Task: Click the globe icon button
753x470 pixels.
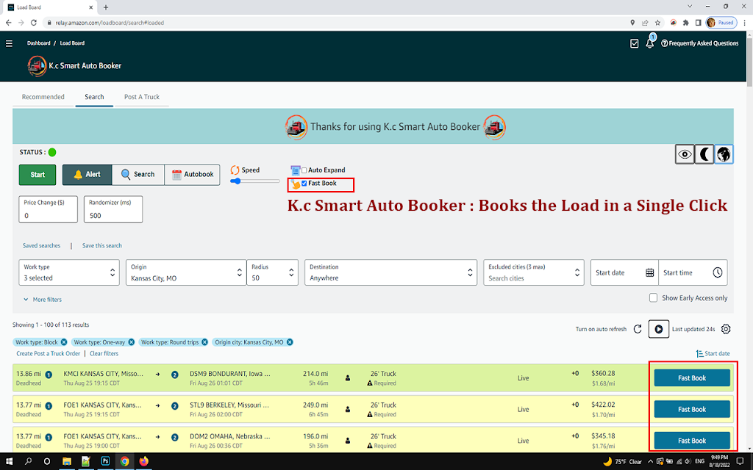Action: tap(724, 154)
